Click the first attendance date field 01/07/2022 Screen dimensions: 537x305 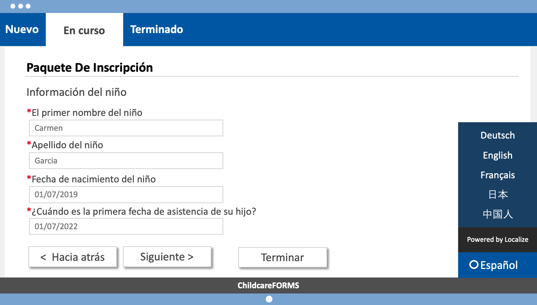(x=126, y=226)
